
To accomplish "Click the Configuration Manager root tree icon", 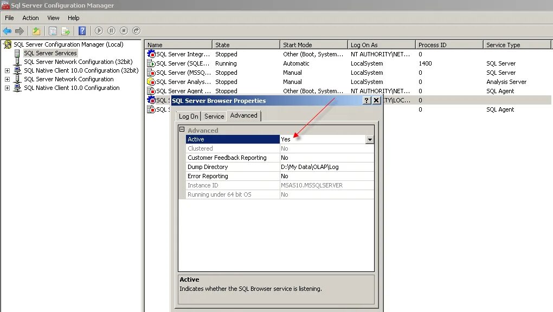I will coord(8,44).
